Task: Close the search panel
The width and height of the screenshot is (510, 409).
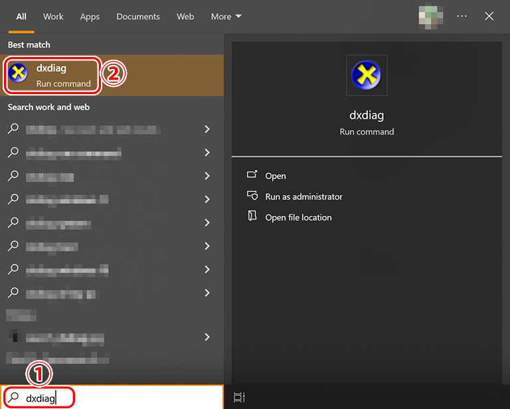Action: coord(489,16)
